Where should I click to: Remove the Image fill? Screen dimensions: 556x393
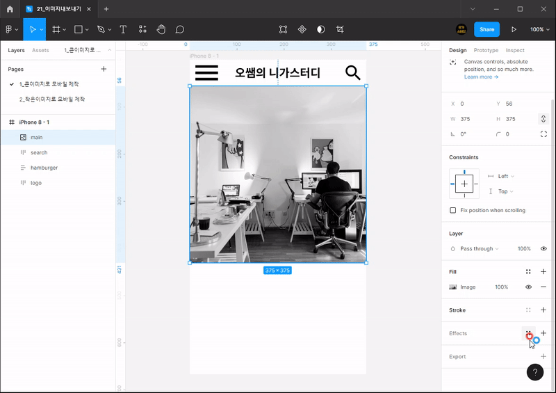(543, 287)
